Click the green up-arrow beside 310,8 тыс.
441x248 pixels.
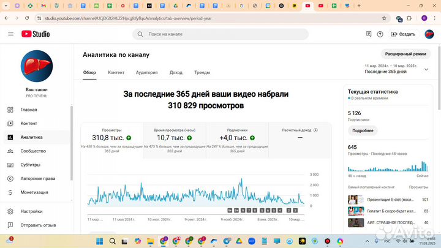129,138
